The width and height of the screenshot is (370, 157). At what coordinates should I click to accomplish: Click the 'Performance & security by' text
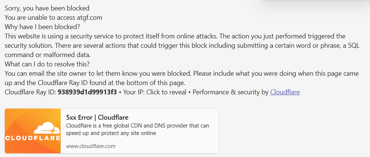click(x=230, y=92)
